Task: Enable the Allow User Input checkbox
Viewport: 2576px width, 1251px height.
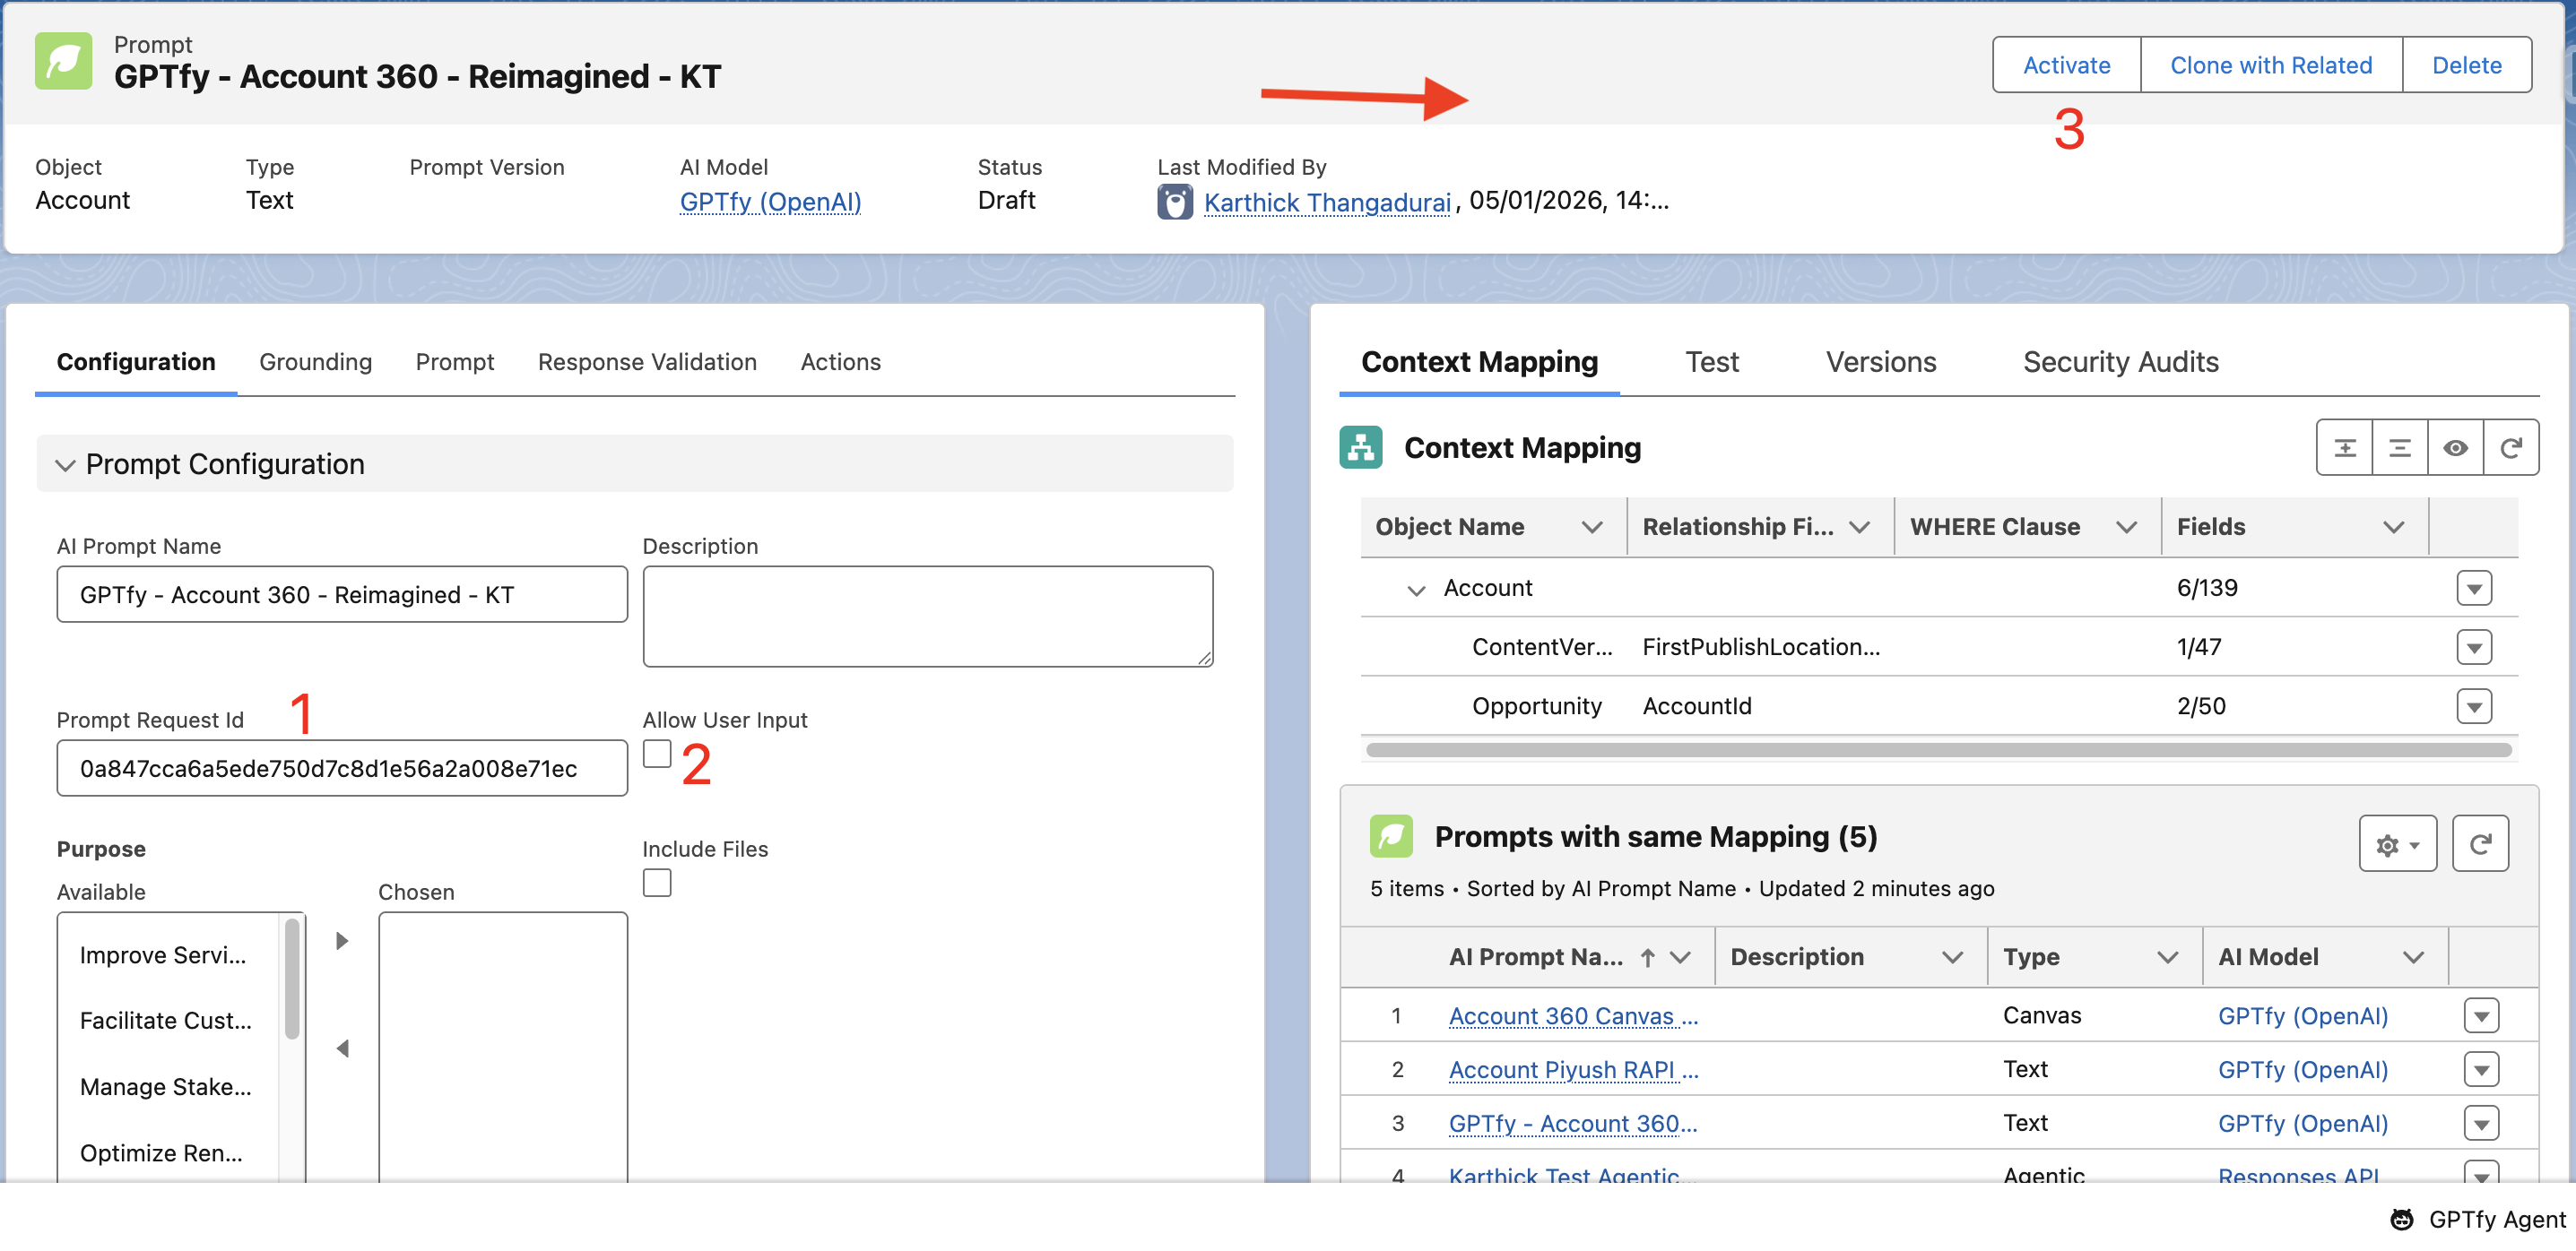Action: (x=657, y=755)
